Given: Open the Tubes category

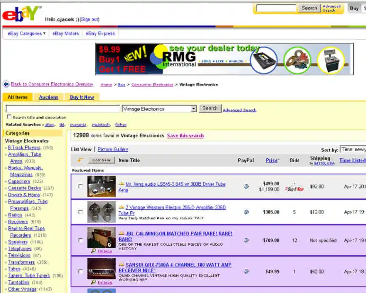Looking at the screenshot, I should 14,269.
